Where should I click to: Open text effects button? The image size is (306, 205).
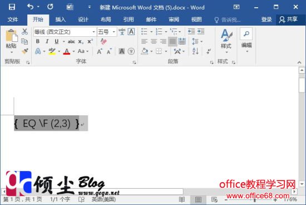pos(38,51)
